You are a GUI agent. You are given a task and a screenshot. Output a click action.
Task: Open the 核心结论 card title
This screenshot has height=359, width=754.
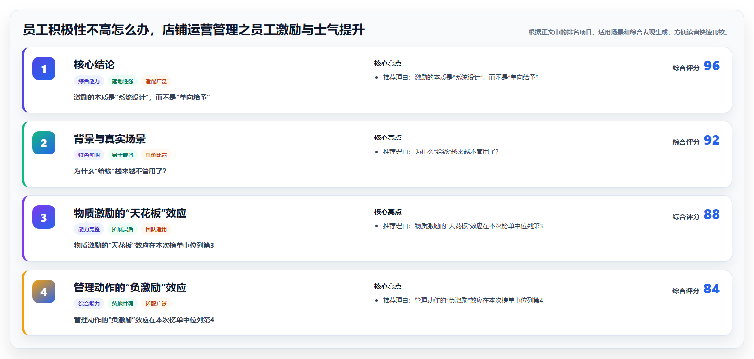pyautogui.click(x=94, y=65)
